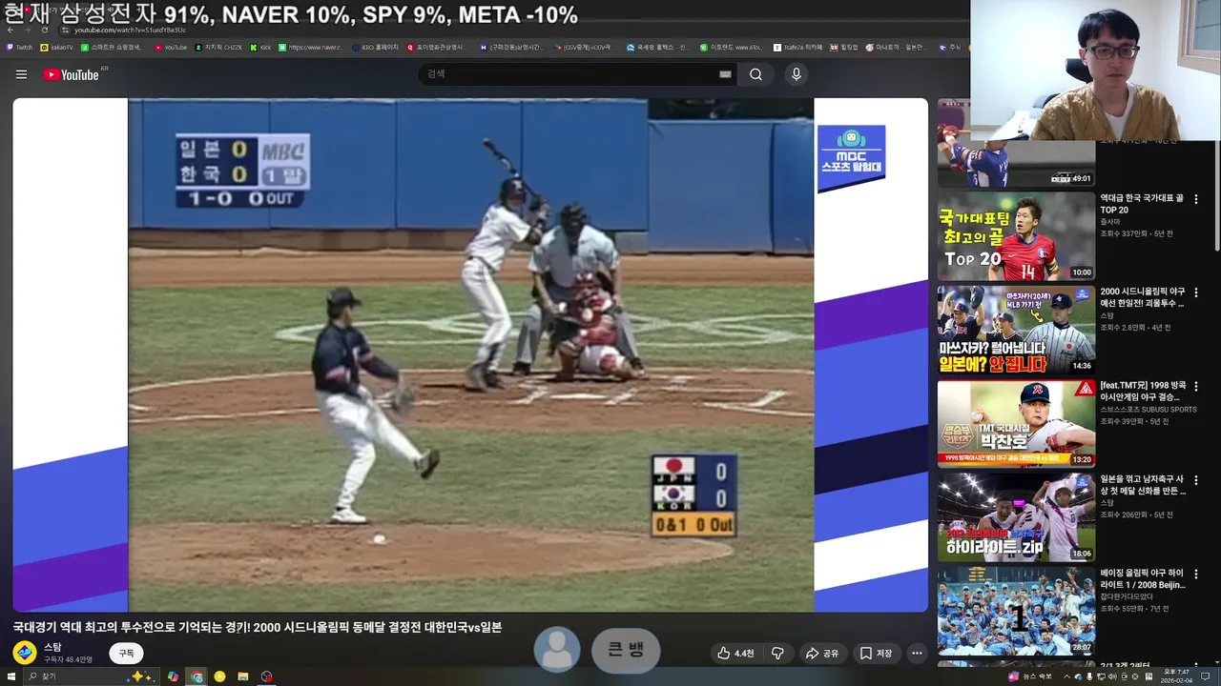The image size is (1221, 686).
Task: Open the 이토랜드 bookmark
Action: pos(731,47)
